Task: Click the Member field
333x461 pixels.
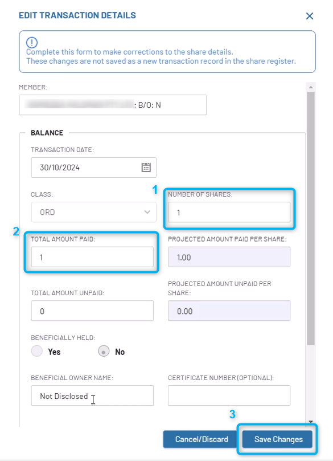Action: 113,105
